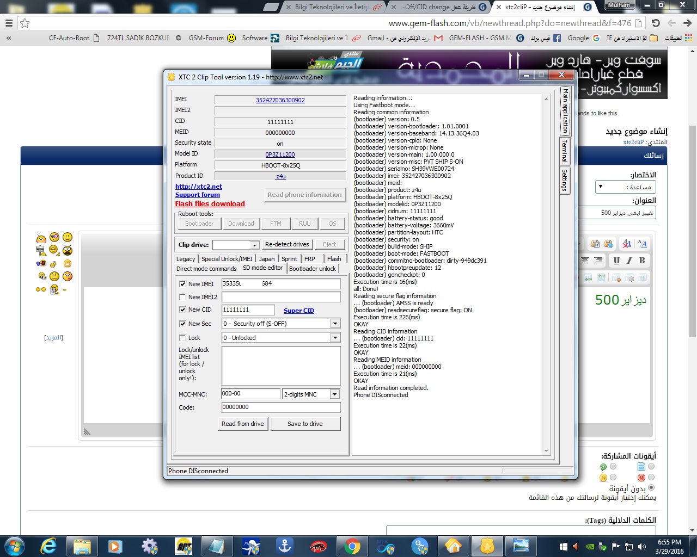
Task: Switch to the Legacy tab
Action: 186,259
